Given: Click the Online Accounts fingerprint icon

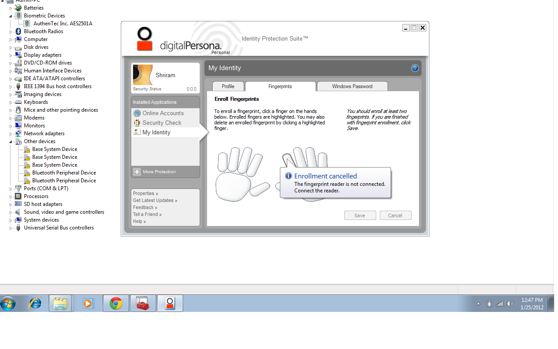Looking at the screenshot, I should pos(137,113).
